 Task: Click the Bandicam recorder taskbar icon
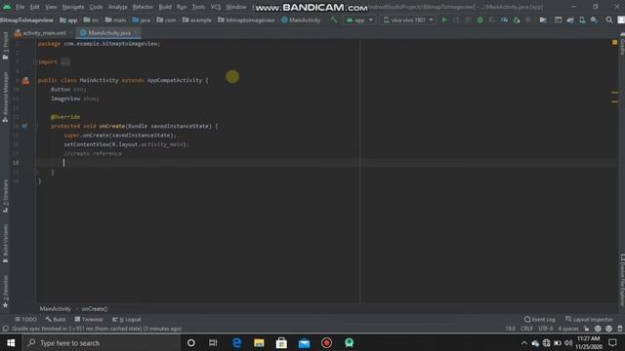pos(326,342)
